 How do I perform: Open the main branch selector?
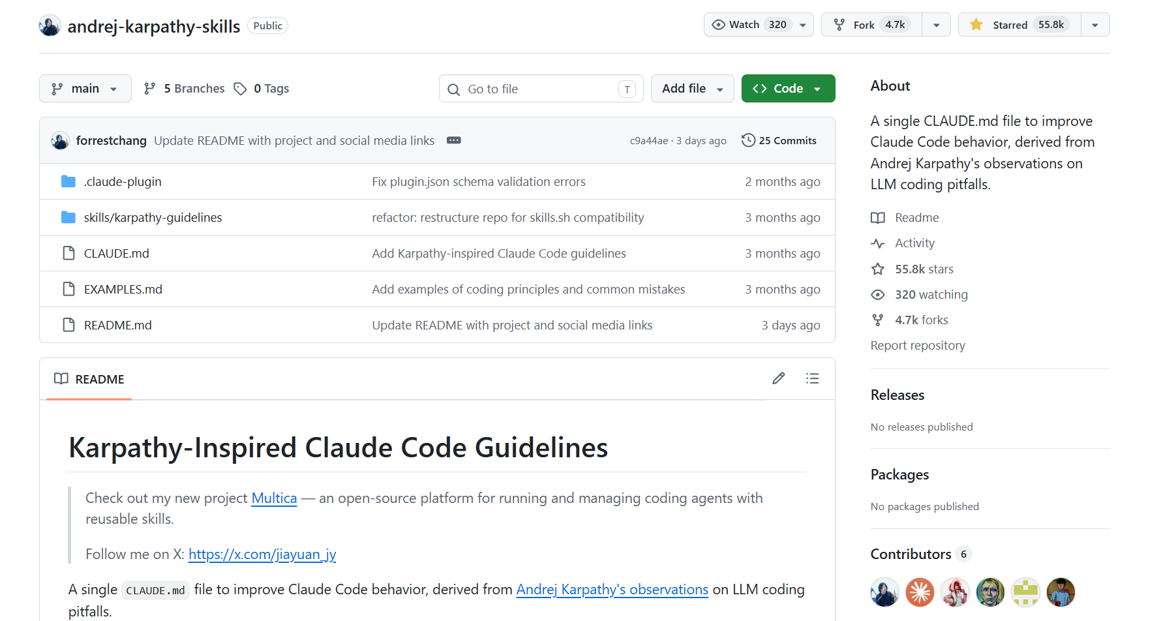(x=85, y=88)
